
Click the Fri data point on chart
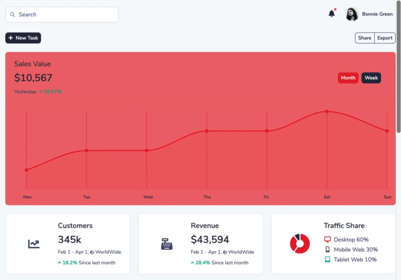click(267, 131)
